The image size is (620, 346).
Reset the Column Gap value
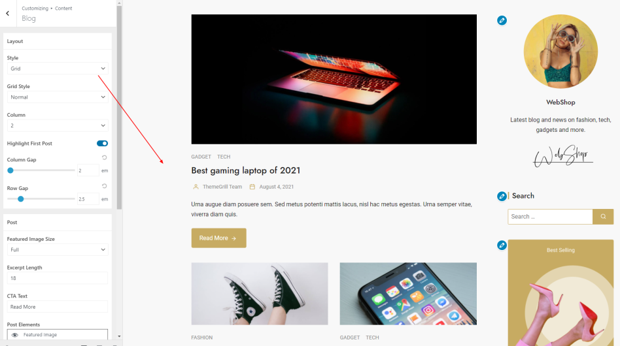[x=105, y=157]
